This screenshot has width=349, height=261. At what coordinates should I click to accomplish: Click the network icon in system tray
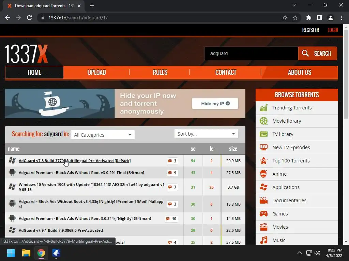pos(309,253)
